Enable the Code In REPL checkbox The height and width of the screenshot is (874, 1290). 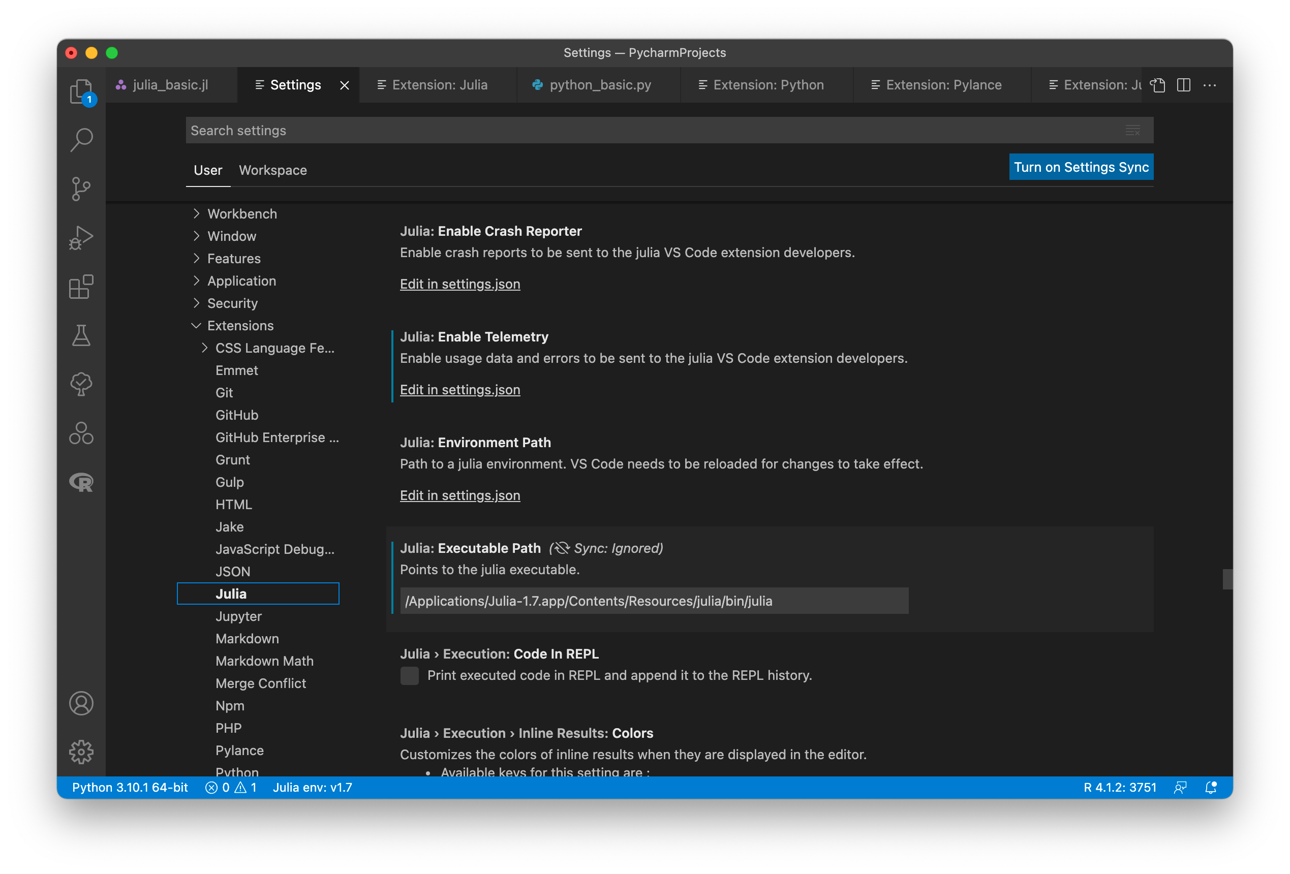pos(409,675)
